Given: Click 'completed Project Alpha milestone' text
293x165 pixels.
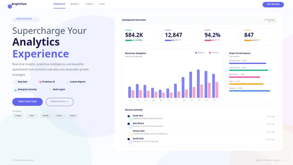Looking at the screenshot, I should pos(148,118).
